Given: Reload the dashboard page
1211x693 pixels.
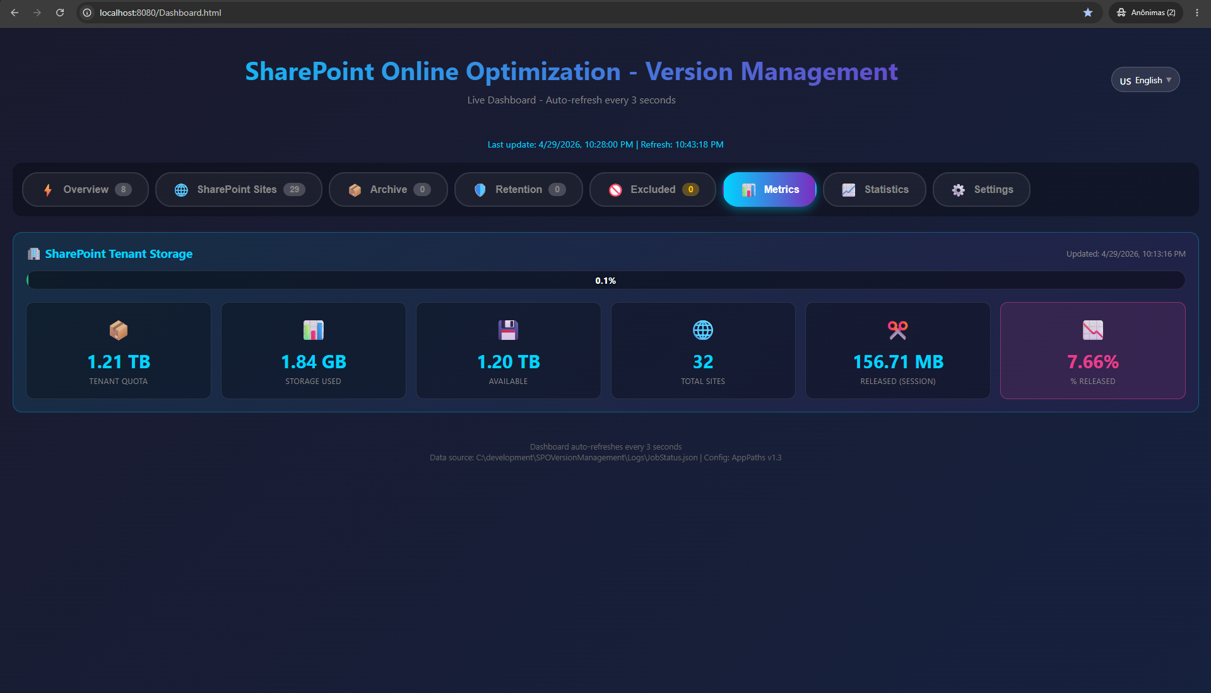Looking at the screenshot, I should point(60,13).
